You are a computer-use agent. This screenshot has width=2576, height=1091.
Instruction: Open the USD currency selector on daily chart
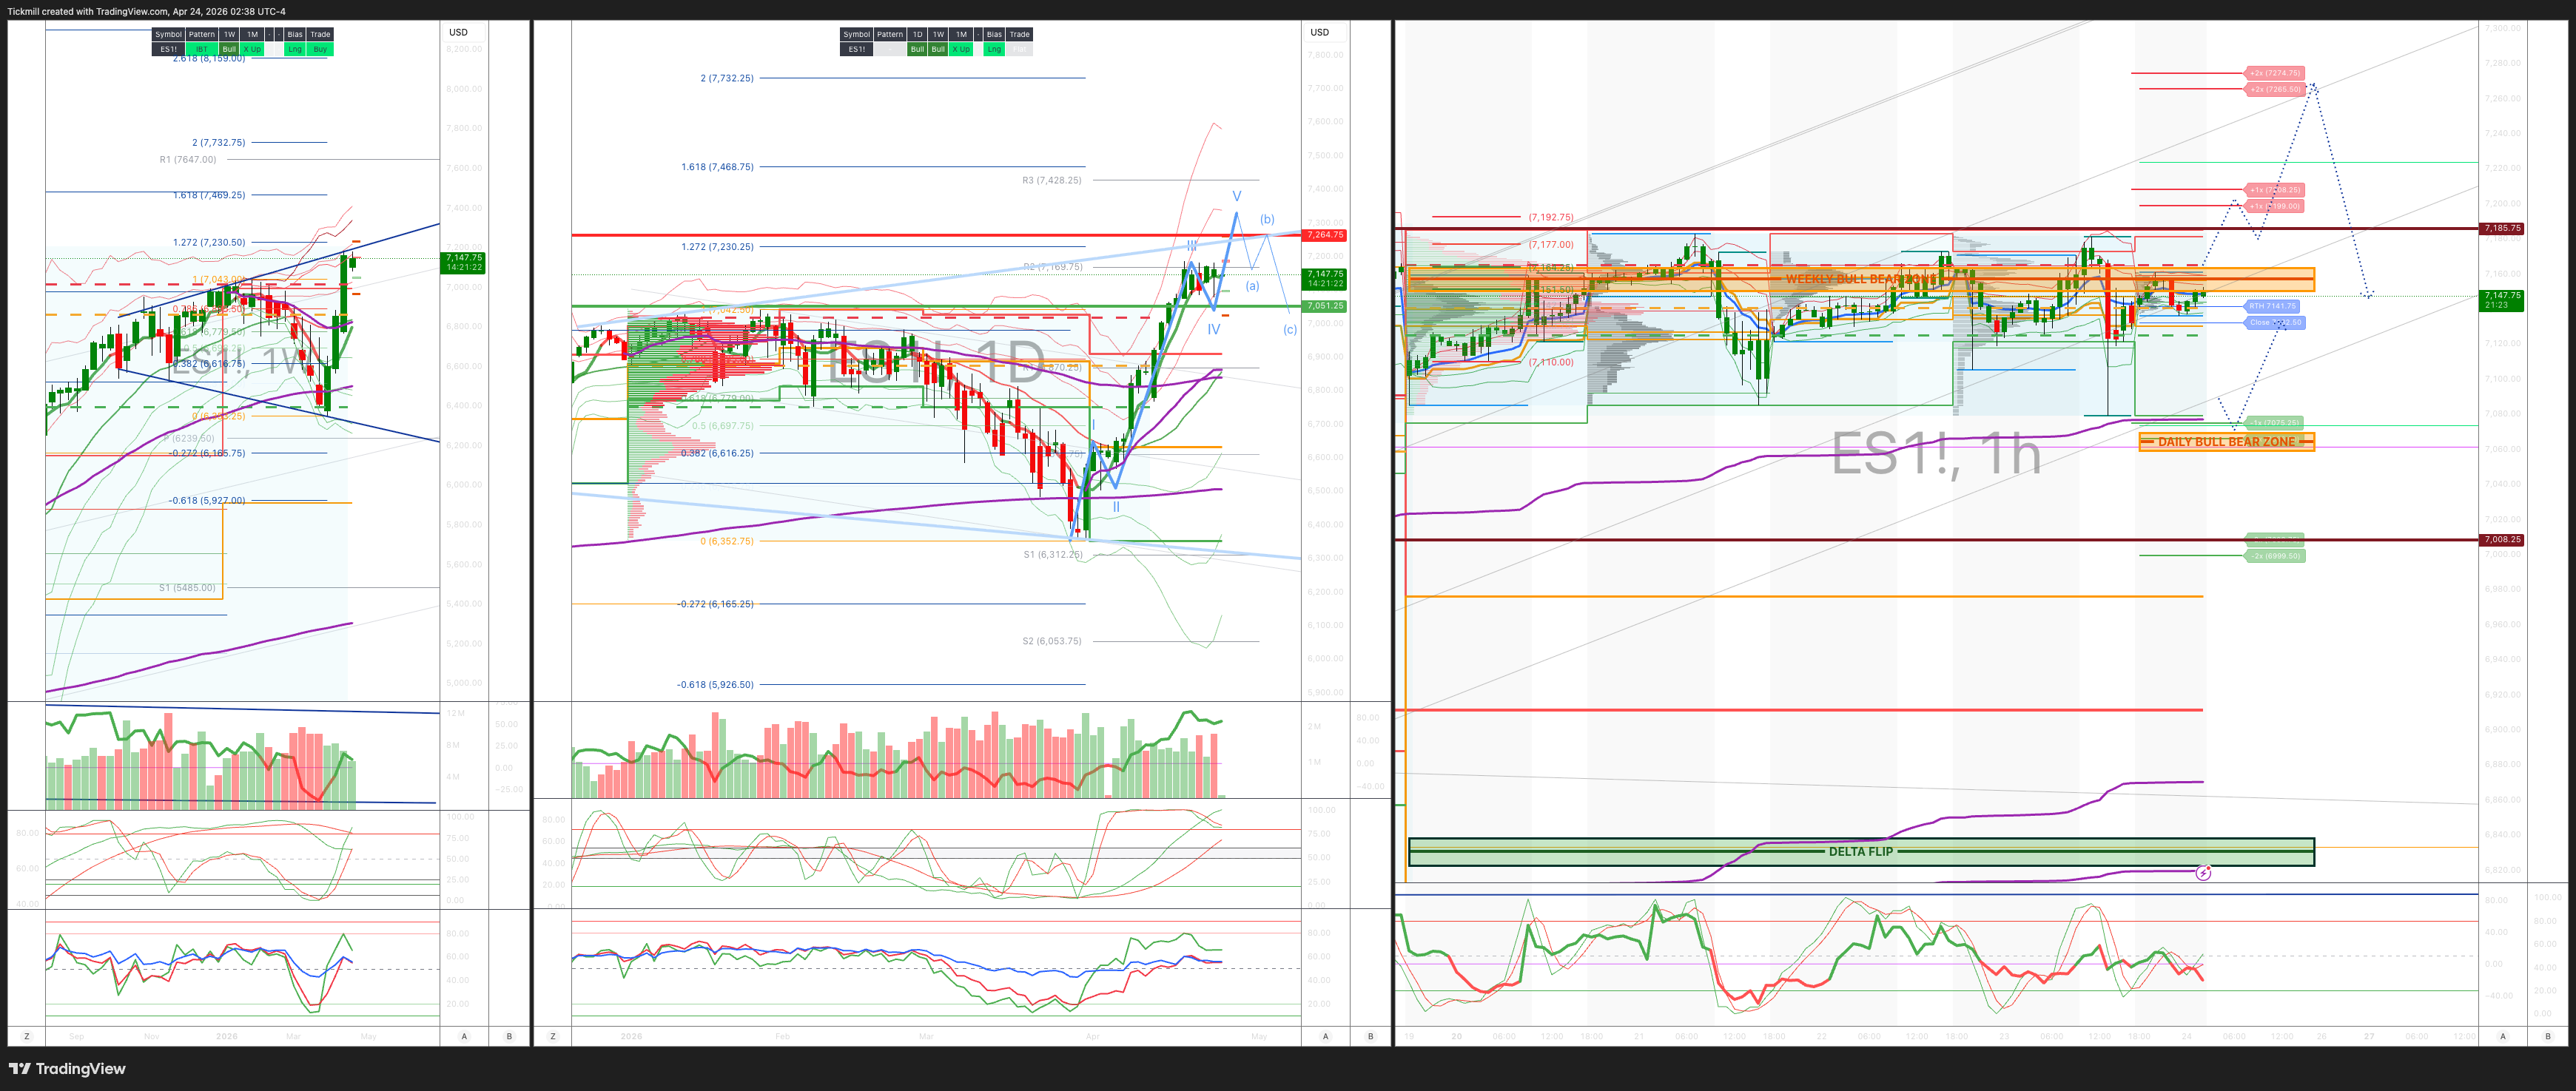pos(1320,32)
